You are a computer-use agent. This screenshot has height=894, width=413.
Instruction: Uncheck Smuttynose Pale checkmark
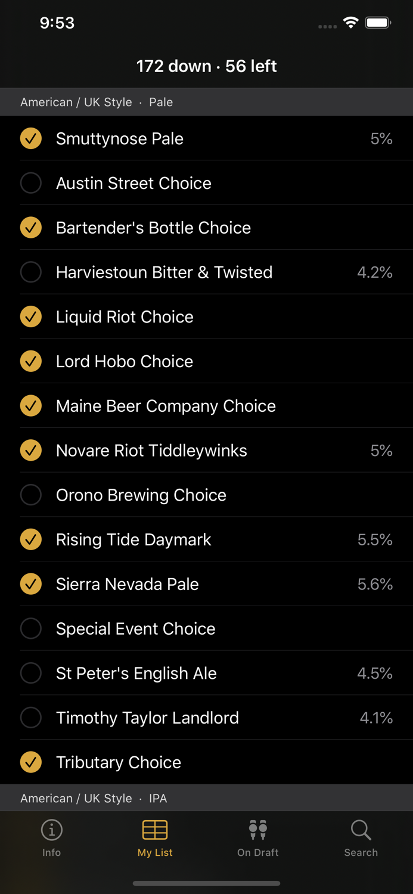pyautogui.click(x=31, y=138)
